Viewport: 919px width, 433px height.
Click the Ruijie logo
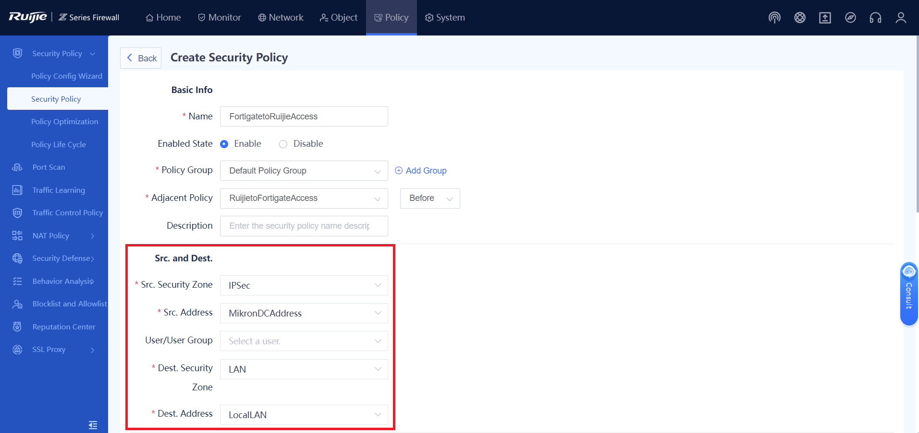(x=28, y=17)
